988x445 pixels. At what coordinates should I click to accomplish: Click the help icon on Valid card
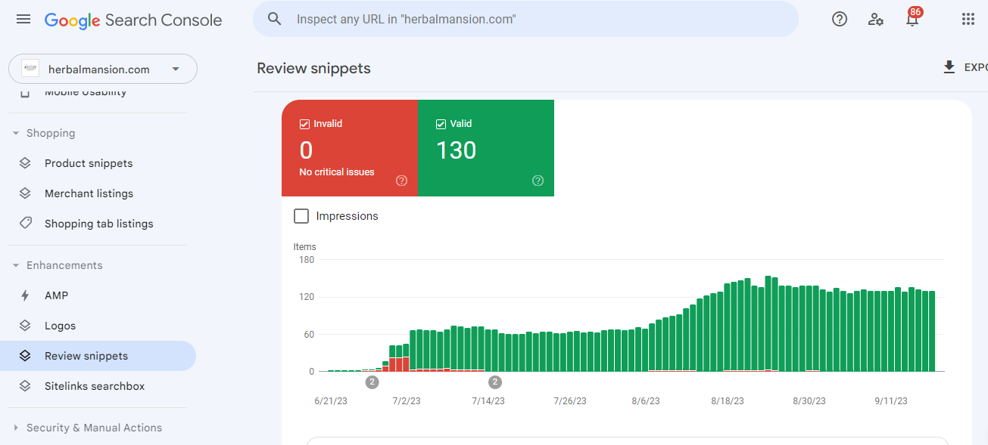pyautogui.click(x=538, y=181)
